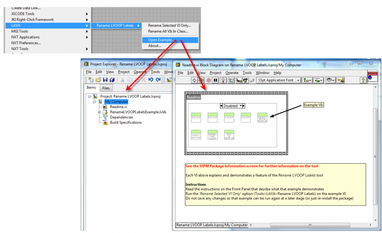Click the Run arrow in Block Diagram toolbar

[194, 80]
